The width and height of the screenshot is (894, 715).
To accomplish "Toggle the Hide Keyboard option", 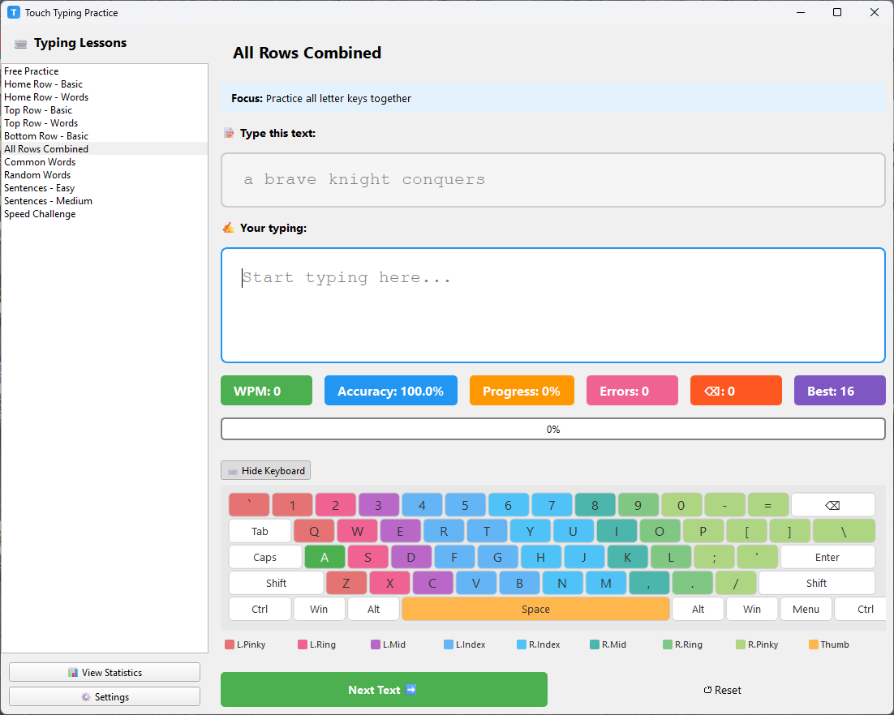I will click(x=265, y=470).
